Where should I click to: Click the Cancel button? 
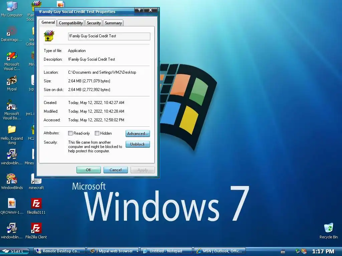pos(116,170)
